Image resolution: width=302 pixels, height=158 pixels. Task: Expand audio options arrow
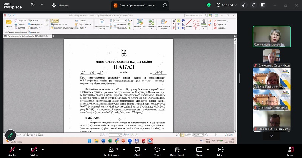point(21,149)
